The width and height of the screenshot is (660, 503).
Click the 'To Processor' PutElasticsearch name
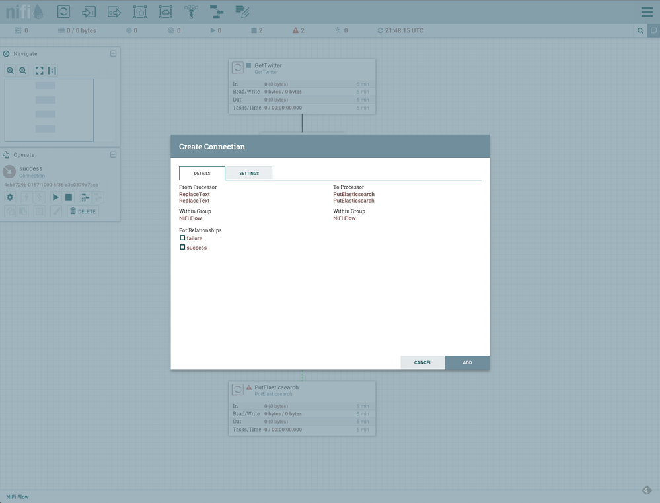pyautogui.click(x=353, y=194)
